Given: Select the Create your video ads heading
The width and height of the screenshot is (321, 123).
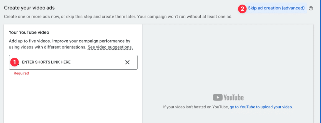Looking at the screenshot, I should (29, 8).
